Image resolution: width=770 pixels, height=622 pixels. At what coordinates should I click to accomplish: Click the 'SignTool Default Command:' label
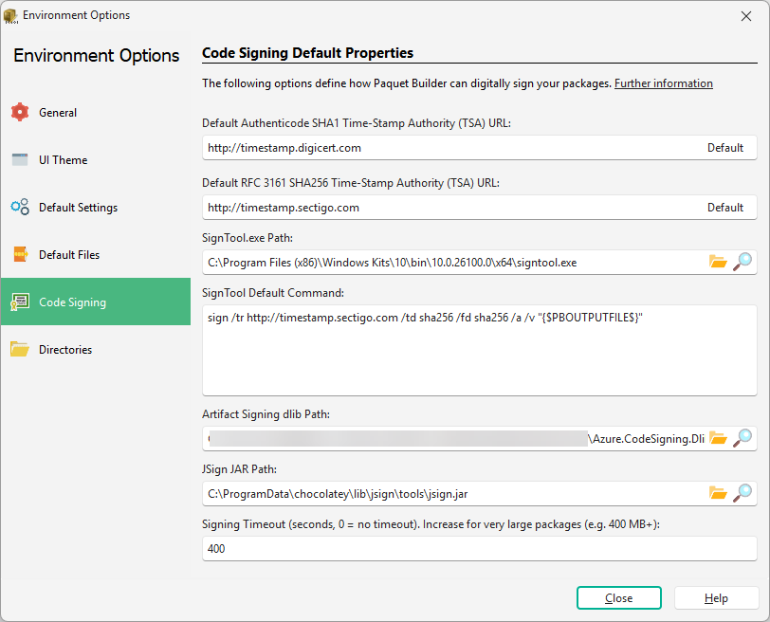click(273, 293)
